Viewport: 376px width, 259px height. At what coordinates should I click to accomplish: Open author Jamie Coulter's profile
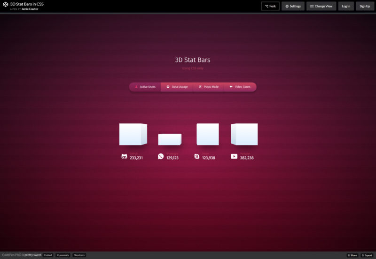coord(30,9)
